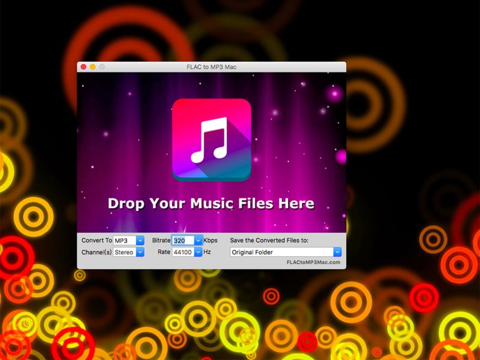Close the FLAC to MP3 Mac window
The width and height of the screenshot is (480, 360).
tap(83, 67)
